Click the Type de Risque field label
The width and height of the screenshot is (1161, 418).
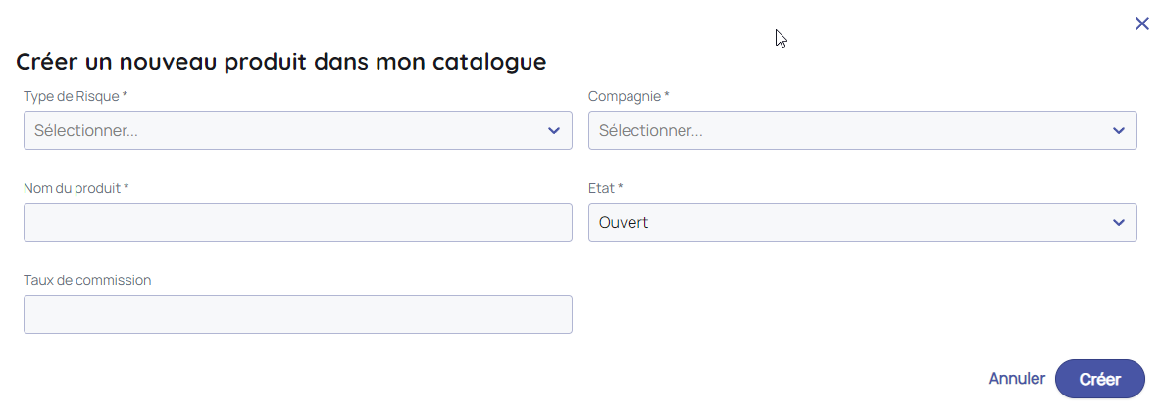pyautogui.click(x=75, y=96)
